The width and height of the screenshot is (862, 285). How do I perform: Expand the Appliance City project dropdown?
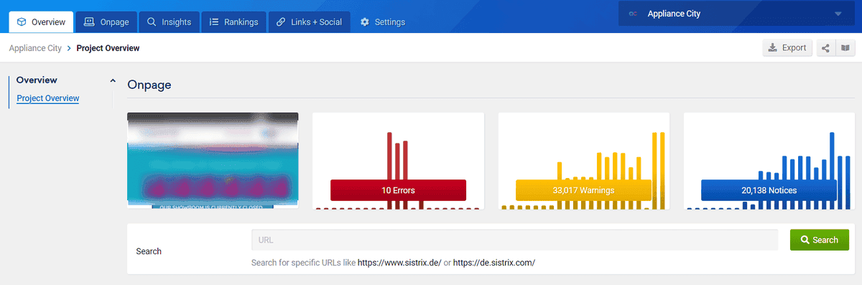(x=838, y=14)
